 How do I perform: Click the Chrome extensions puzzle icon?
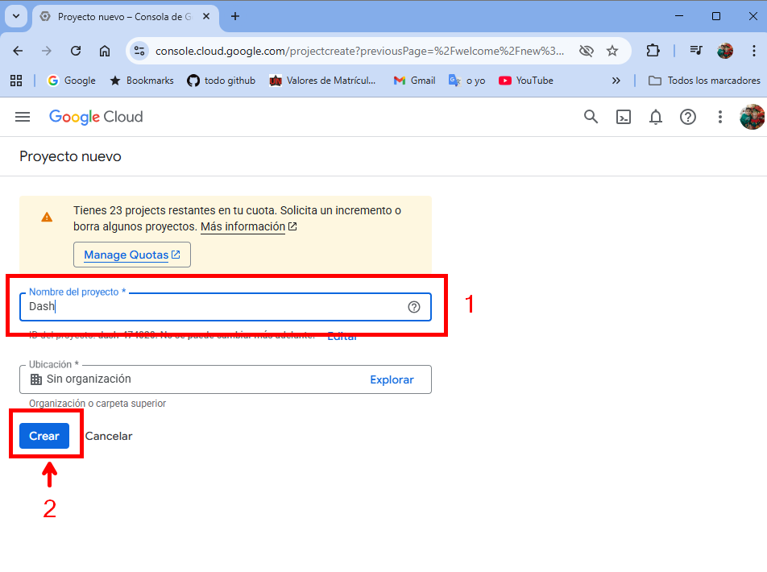coord(653,51)
